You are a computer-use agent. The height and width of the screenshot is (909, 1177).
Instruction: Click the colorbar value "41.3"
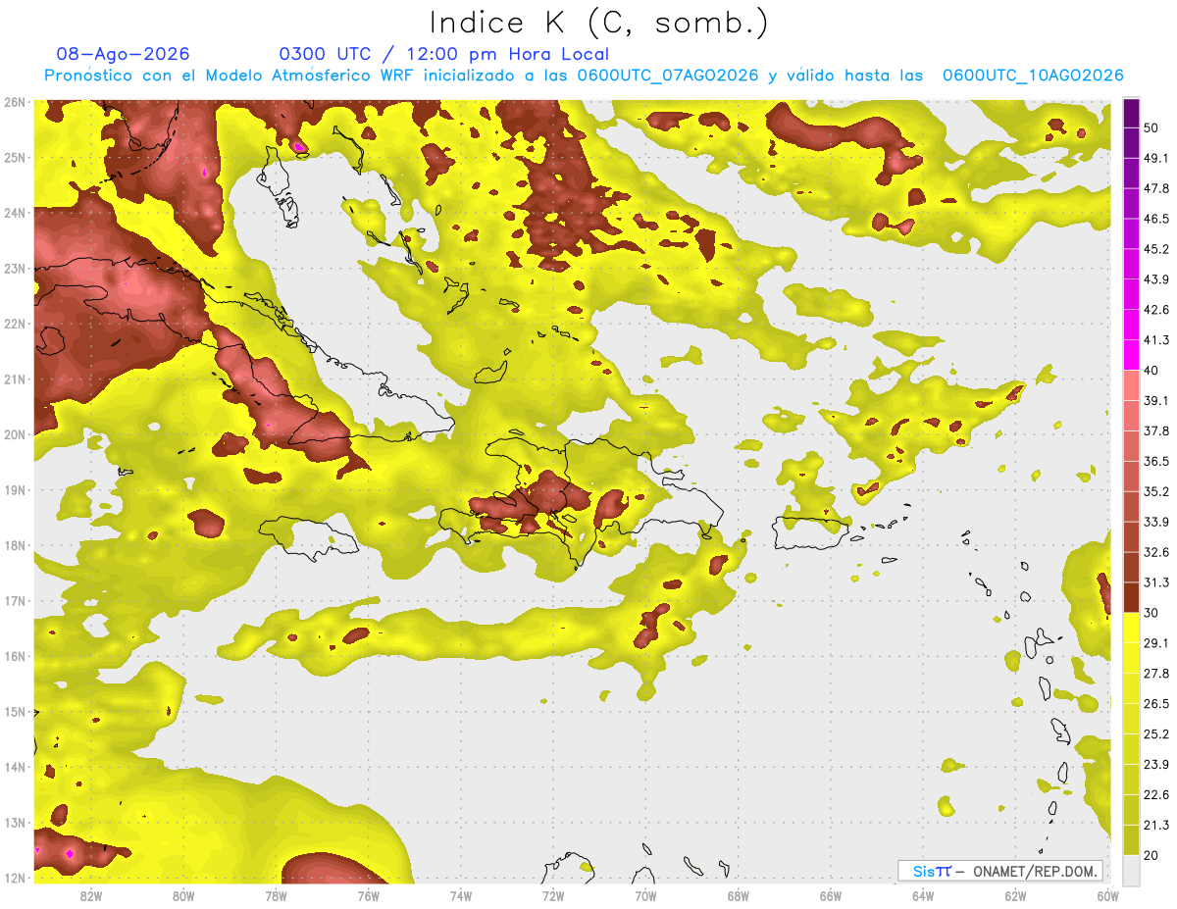tap(1155, 340)
